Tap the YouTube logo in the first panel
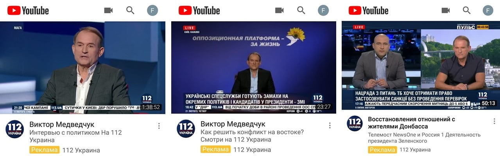This screenshot has height=159, width=500. click(x=28, y=11)
